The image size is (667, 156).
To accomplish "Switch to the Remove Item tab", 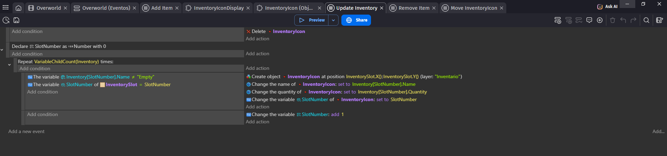I will (414, 8).
